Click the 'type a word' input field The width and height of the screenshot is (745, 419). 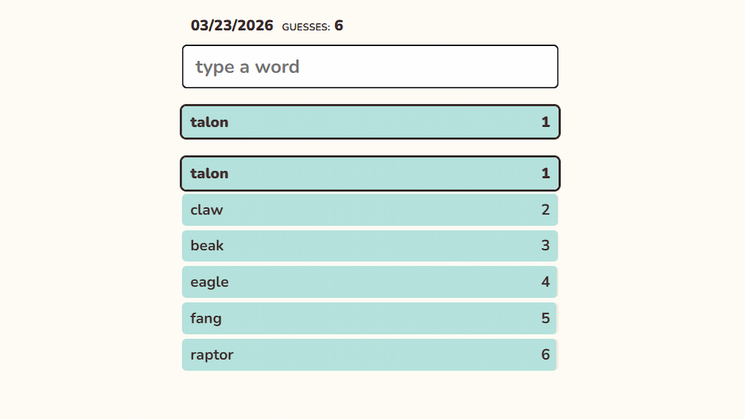pos(370,66)
